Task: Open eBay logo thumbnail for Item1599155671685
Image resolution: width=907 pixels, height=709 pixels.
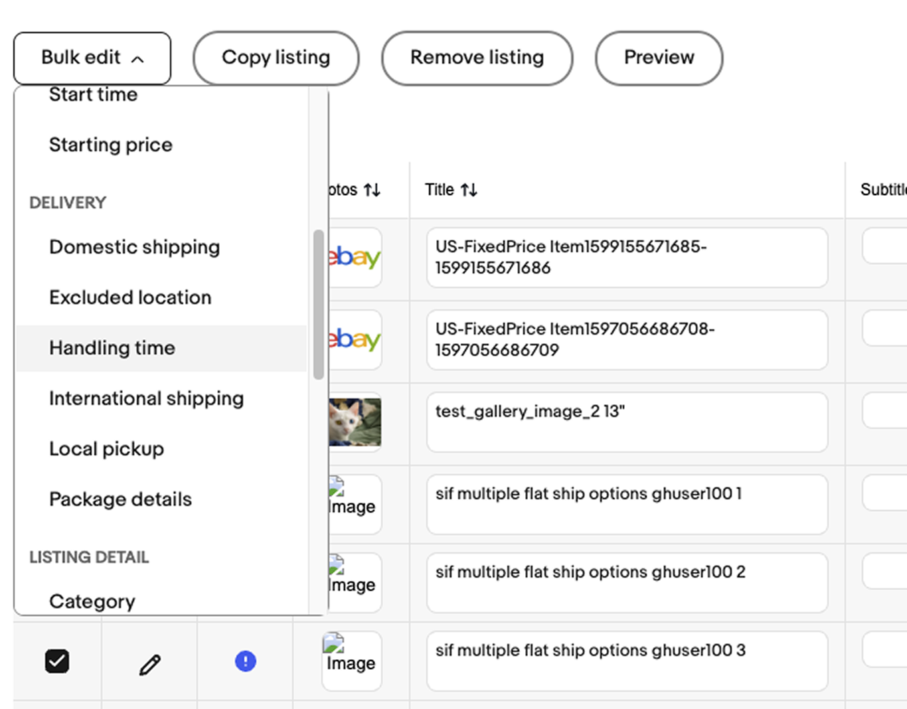Action: tap(355, 258)
